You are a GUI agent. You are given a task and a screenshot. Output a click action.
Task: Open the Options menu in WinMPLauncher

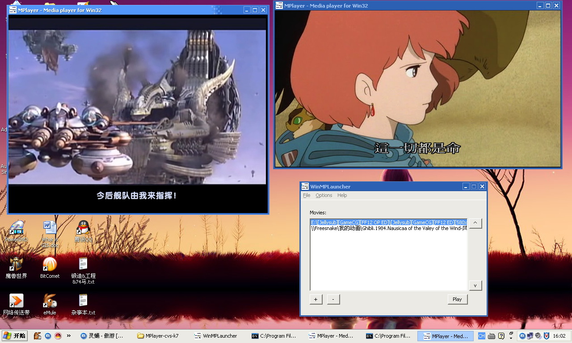pyautogui.click(x=324, y=195)
